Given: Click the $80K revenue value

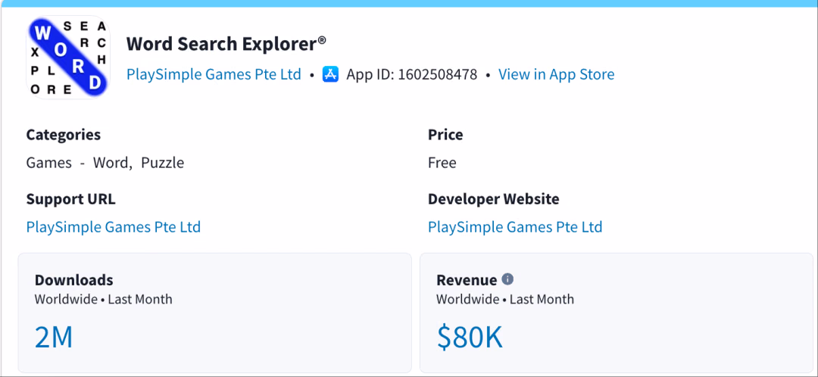Looking at the screenshot, I should [x=470, y=337].
